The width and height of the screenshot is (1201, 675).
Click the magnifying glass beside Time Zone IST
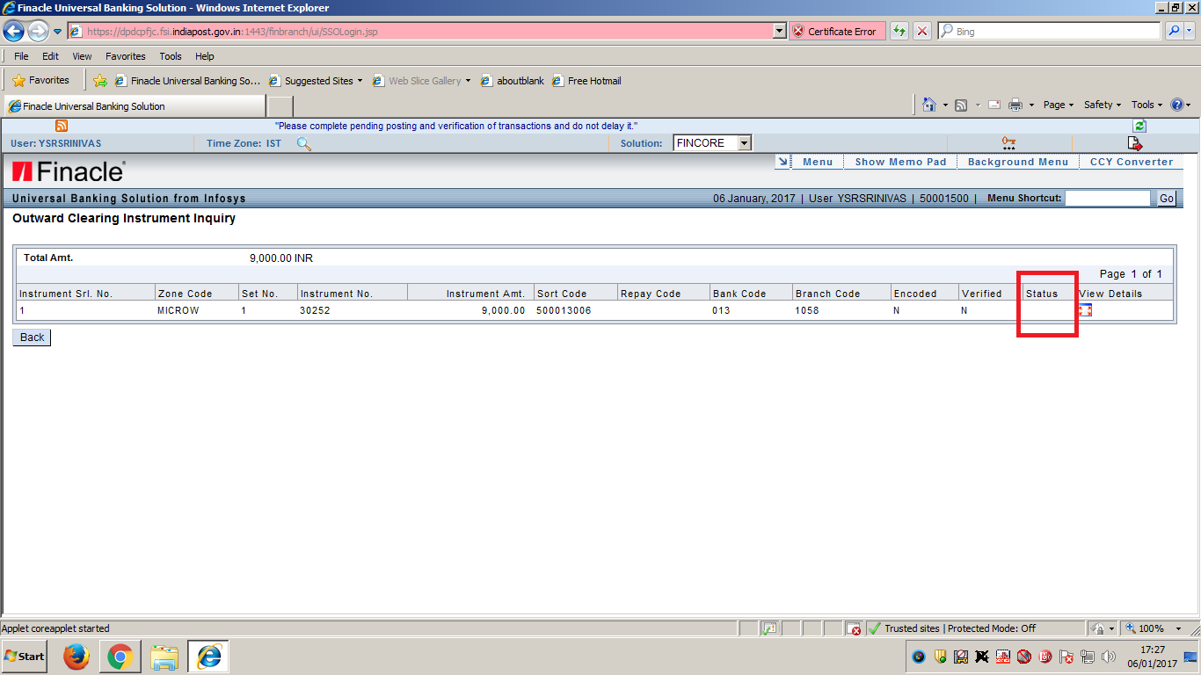303,142
